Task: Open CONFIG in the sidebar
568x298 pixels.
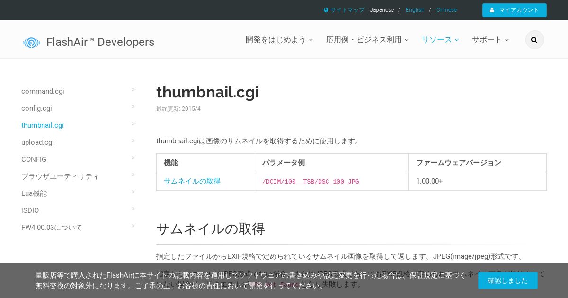Action: click(34, 159)
